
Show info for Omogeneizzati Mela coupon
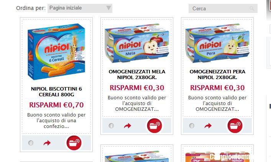click(111, 126)
